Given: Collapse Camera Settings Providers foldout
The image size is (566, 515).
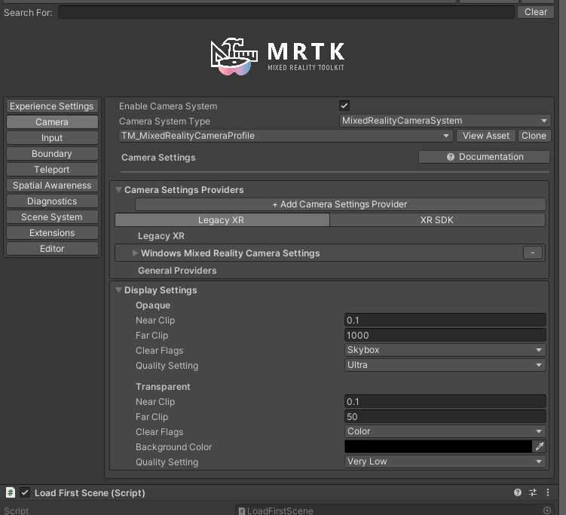Looking at the screenshot, I should pyautogui.click(x=118, y=190).
